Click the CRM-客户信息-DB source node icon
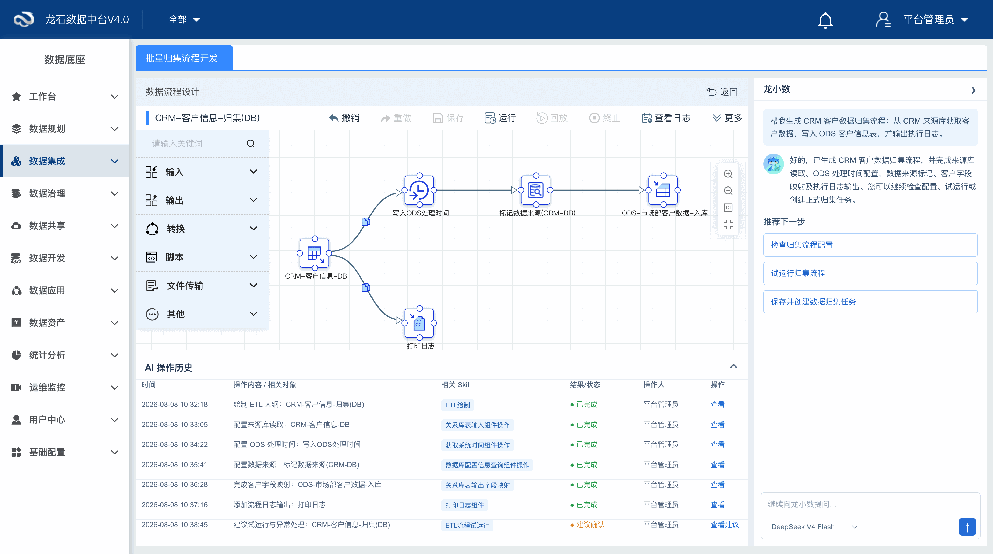 (x=315, y=253)
